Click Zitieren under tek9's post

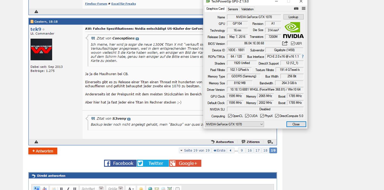(251, 142)
